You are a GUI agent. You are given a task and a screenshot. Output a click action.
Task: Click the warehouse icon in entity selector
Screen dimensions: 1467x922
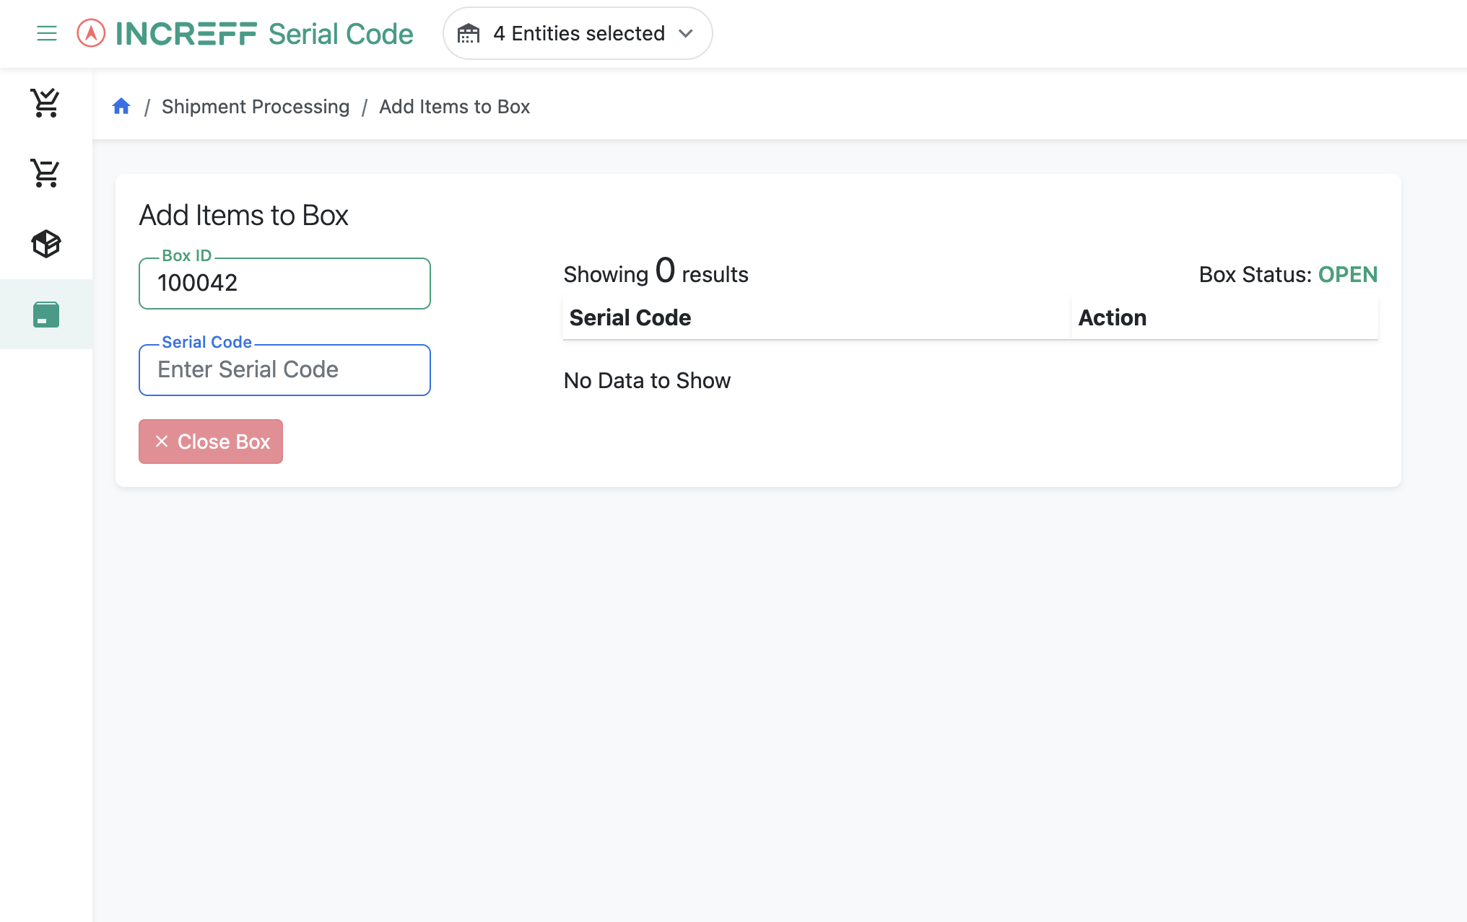tap(469, 33)
